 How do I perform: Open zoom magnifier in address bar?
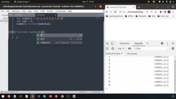(x=147, y=12)
